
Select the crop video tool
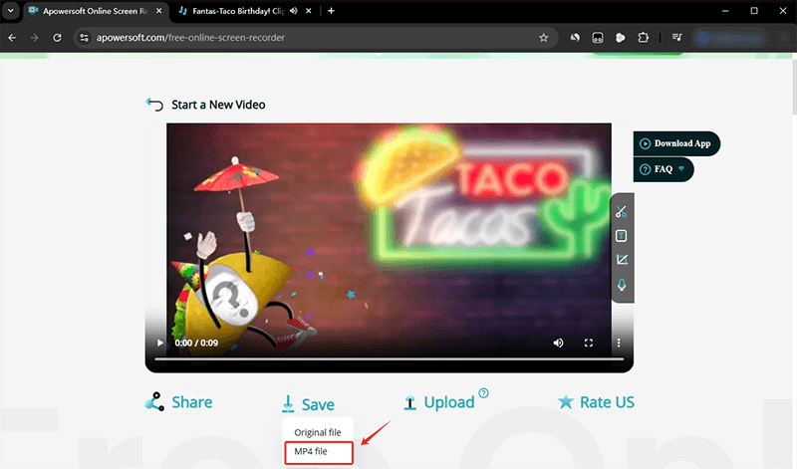[621, 260]
